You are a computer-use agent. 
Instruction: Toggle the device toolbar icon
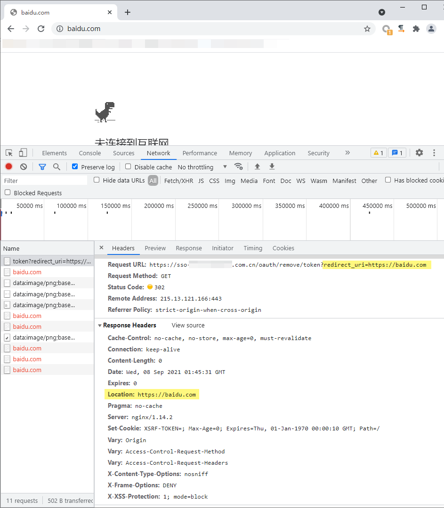click(23, 153)
